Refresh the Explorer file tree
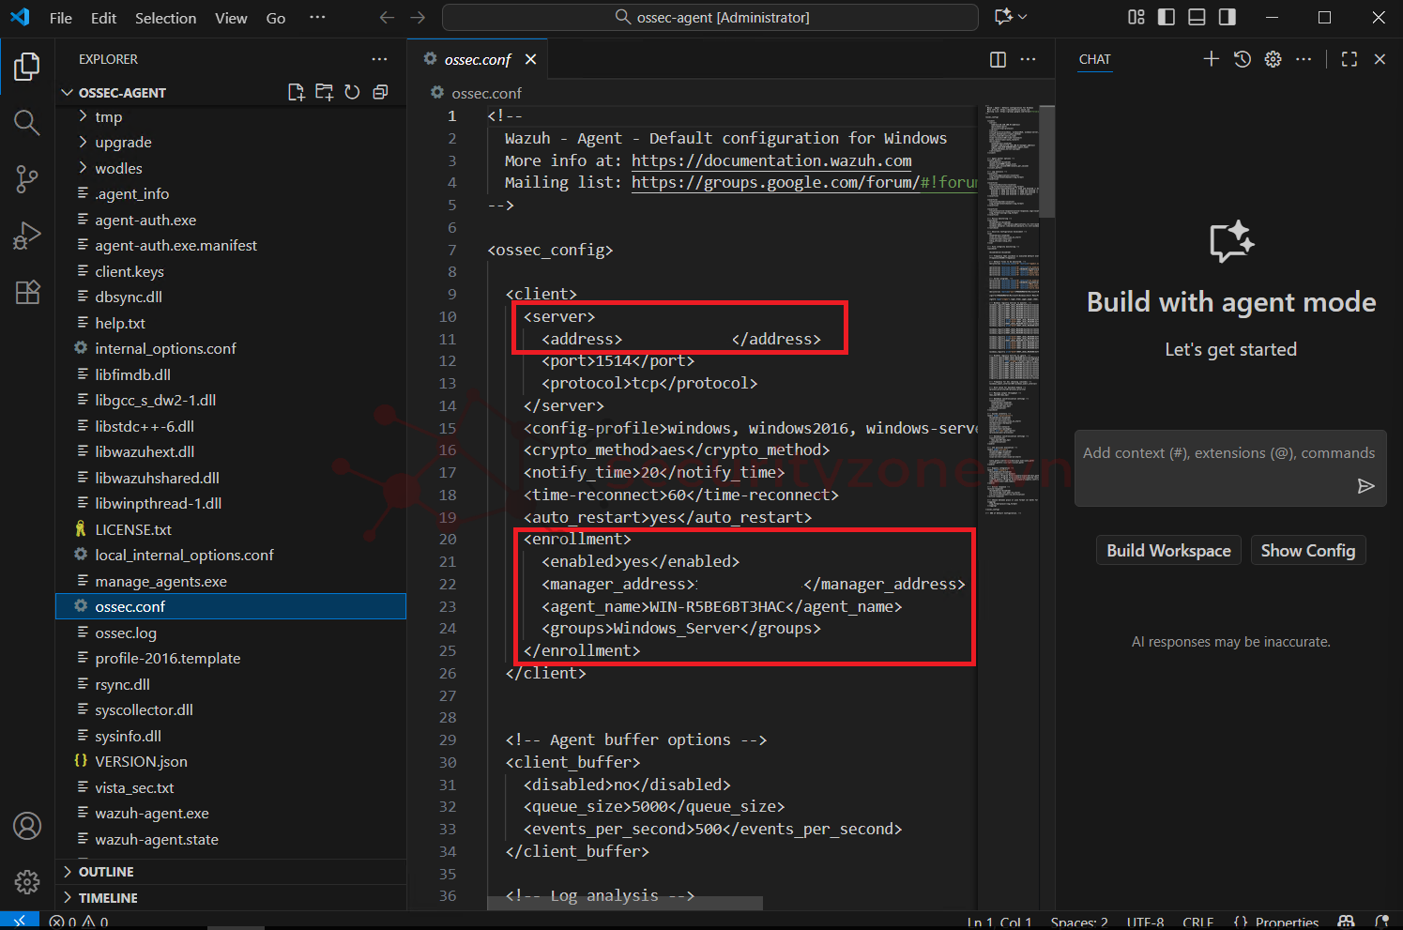The image size is (1403, 930). [x=352, y=92]
